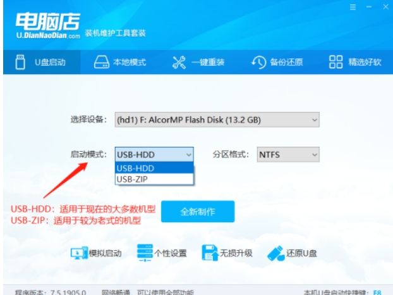Click the server stack icon for 个性设置

[x=145, y=253]
